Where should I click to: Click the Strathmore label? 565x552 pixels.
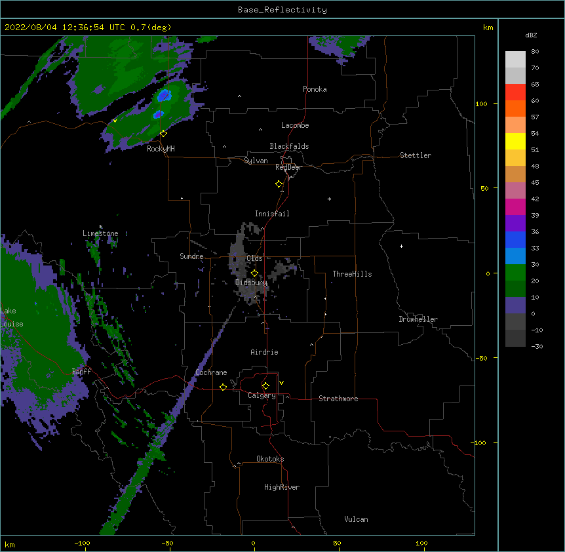tap(338, 399)
